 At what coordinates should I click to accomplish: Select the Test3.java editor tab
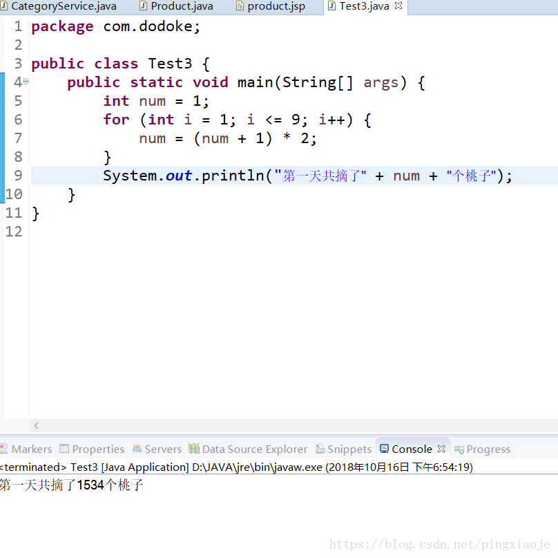coord(364,6)
